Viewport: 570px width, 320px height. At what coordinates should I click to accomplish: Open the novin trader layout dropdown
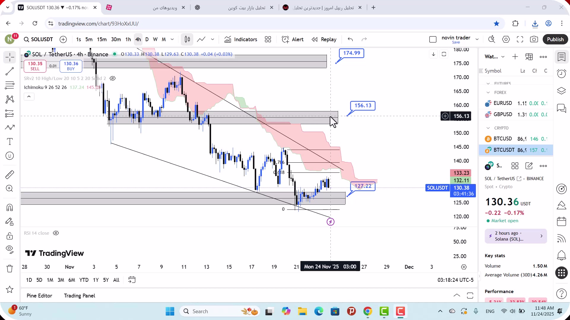[x=477, y=39]
